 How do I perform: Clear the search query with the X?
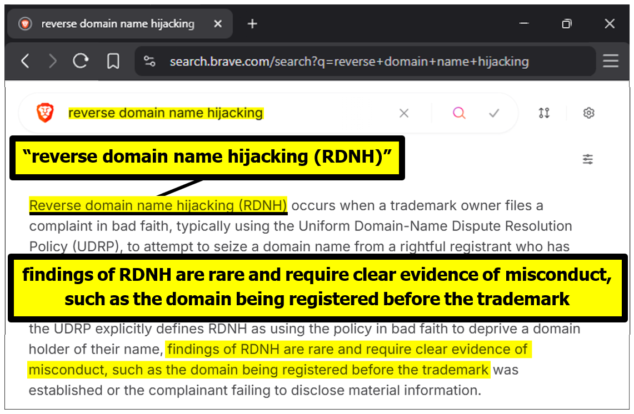point(404,113)
